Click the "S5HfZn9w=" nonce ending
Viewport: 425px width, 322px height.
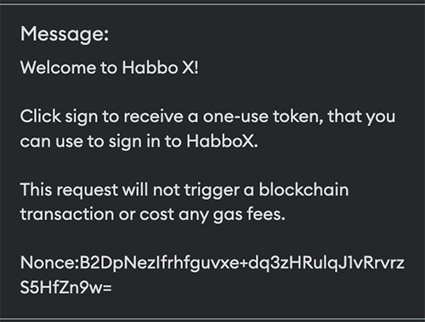point(66,287)
